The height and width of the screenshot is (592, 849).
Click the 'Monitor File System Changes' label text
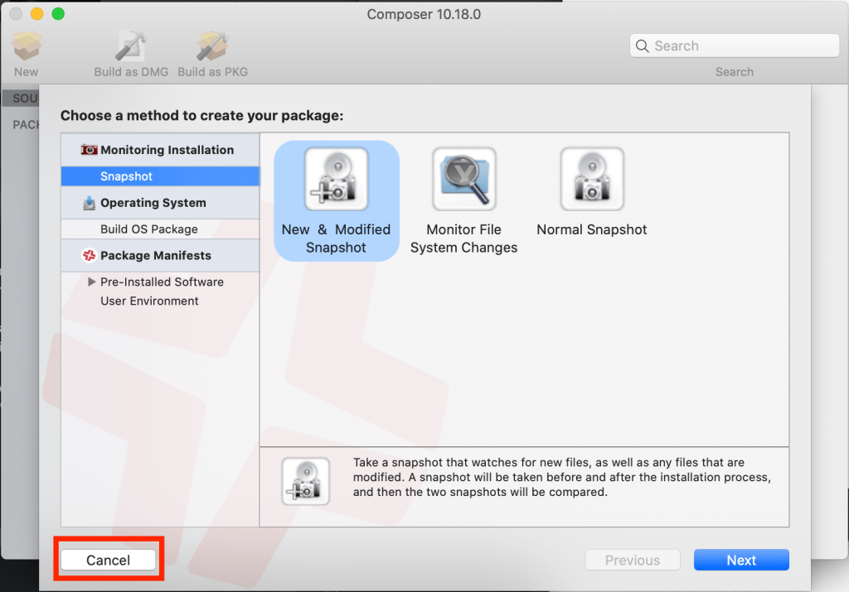[464, 238]
